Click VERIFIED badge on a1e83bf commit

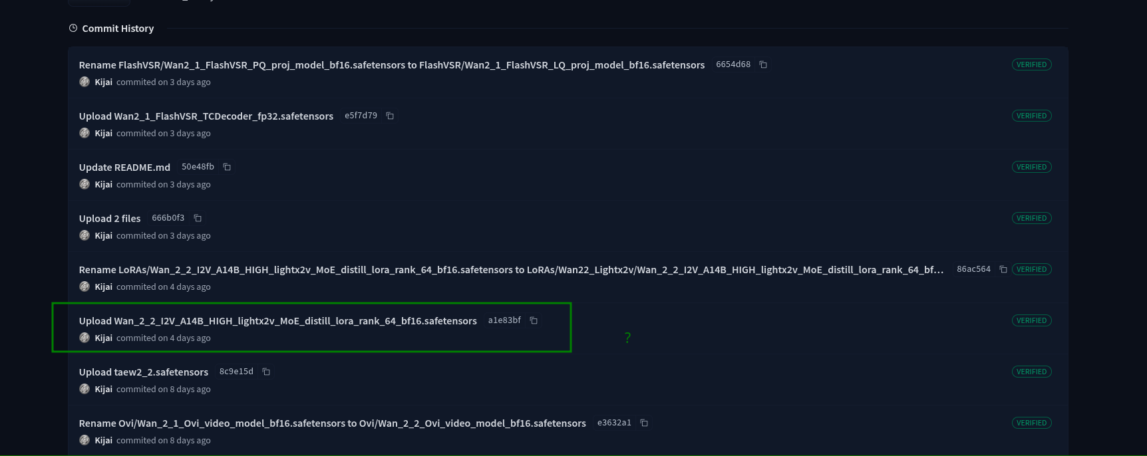point(1031,320)
